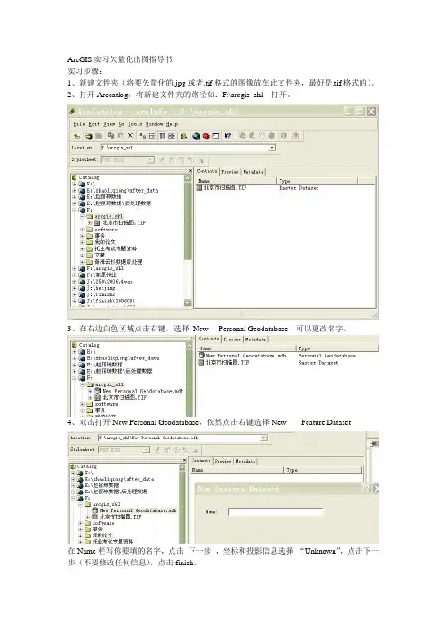Collapse arcgis_zhl folder in bottom tree
The image size is (446, 632).
[x=80, y=504]
